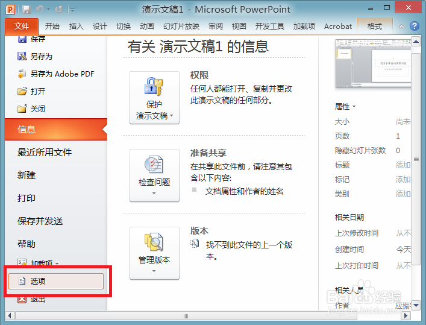Click 关闭 (Close) folder item
Image resolution: width=426 pixels, height=325 pixels.
pos(31,109)
